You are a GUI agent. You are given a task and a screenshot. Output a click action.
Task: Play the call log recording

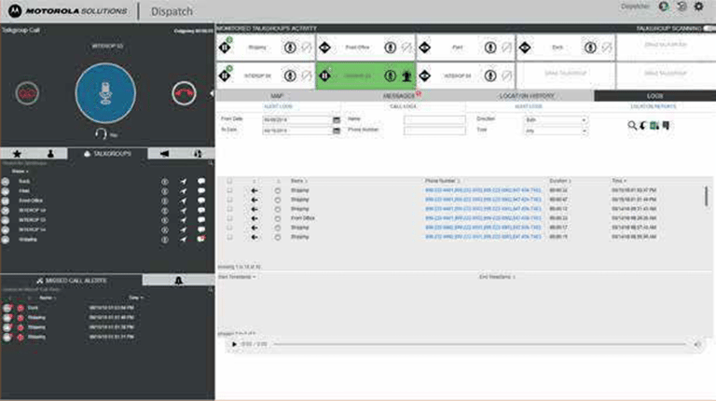234,344
